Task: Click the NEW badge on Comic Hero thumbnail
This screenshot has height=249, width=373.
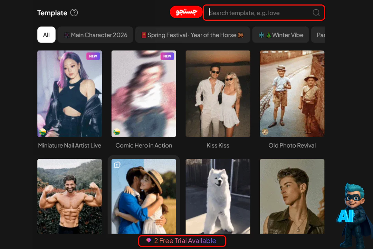Action: click(x=167, y=56)
